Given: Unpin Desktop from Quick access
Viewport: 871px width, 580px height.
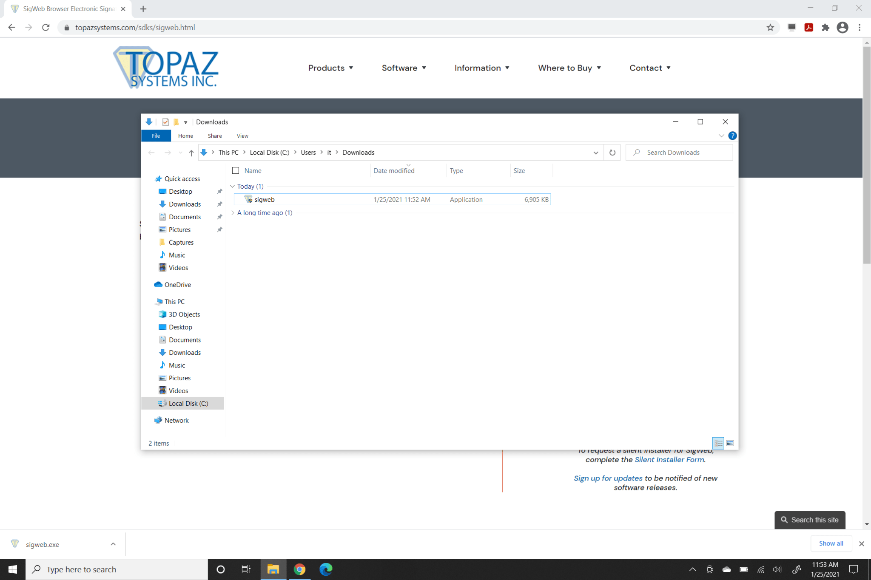Looking at the screenshot, I should [220, 191].
